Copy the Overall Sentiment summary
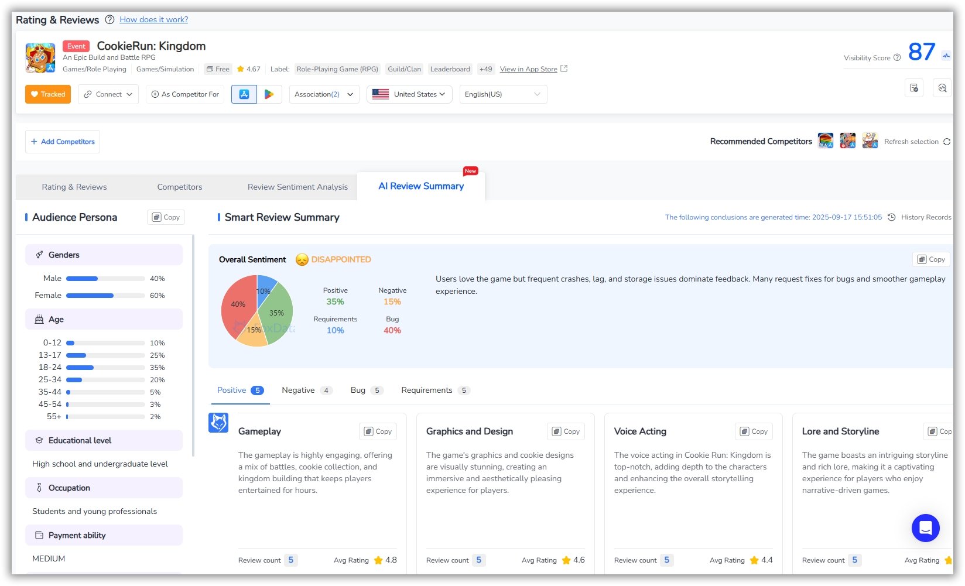Screen dimensions: 965x586 [x=931, y=259]
